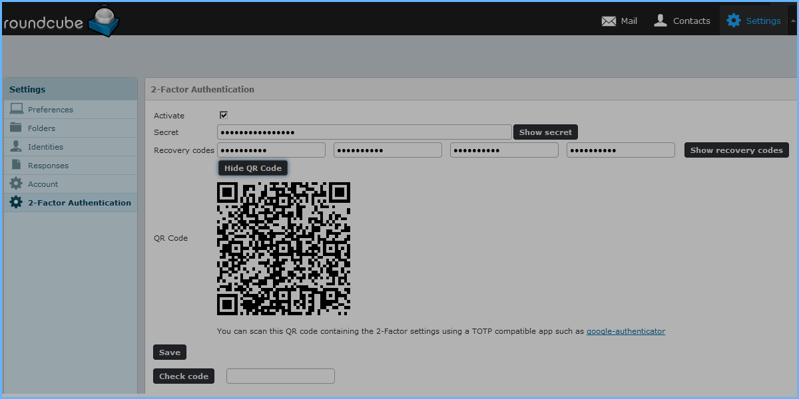Focus the code field beside Check code
Image resolution: width=799 pixels, height=399 pixels.
pos(280,376)
